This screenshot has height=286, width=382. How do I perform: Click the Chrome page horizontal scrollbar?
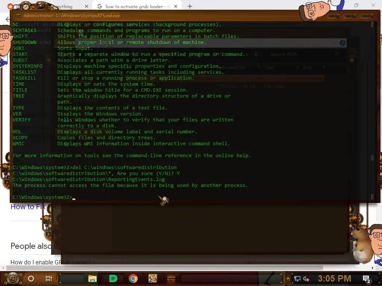165,268
